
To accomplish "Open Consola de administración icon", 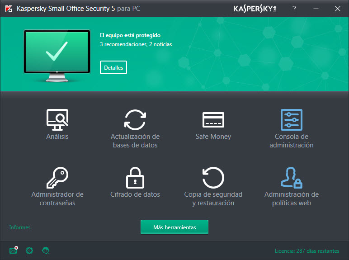I will click(291, 120).
